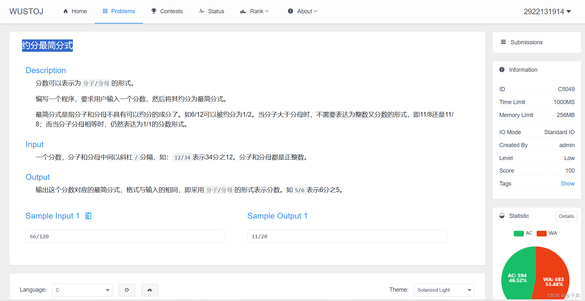585x301 pixels.
Task: Click the Score value 100
Action: [570, 171]
